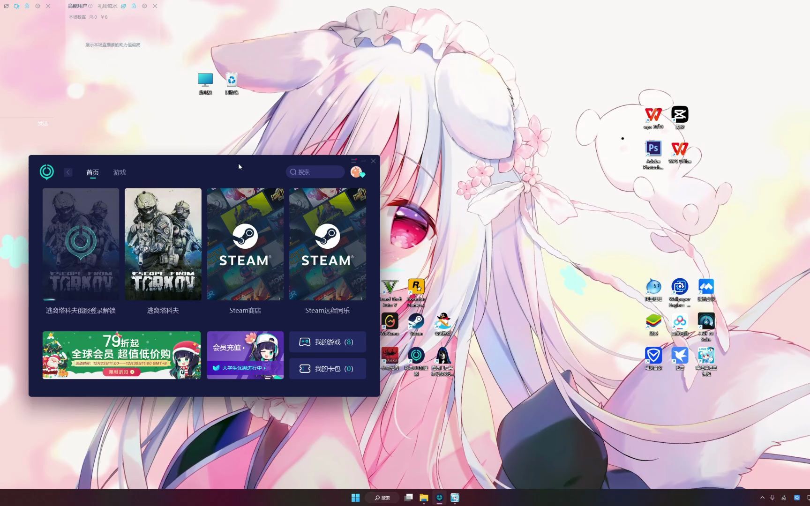Select the 电脑管家 shield desktop shortcut
Image resolution: width=810 pixels, height=506 pixels.
pos(653,358)
